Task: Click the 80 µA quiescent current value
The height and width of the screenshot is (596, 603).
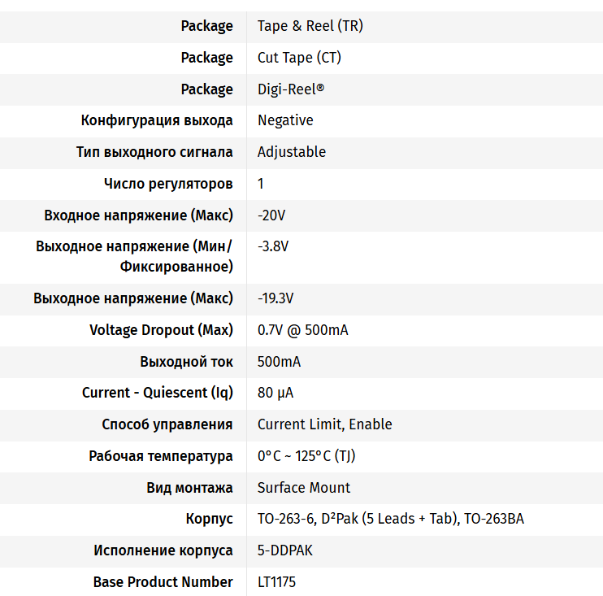Action: [275, 393]
